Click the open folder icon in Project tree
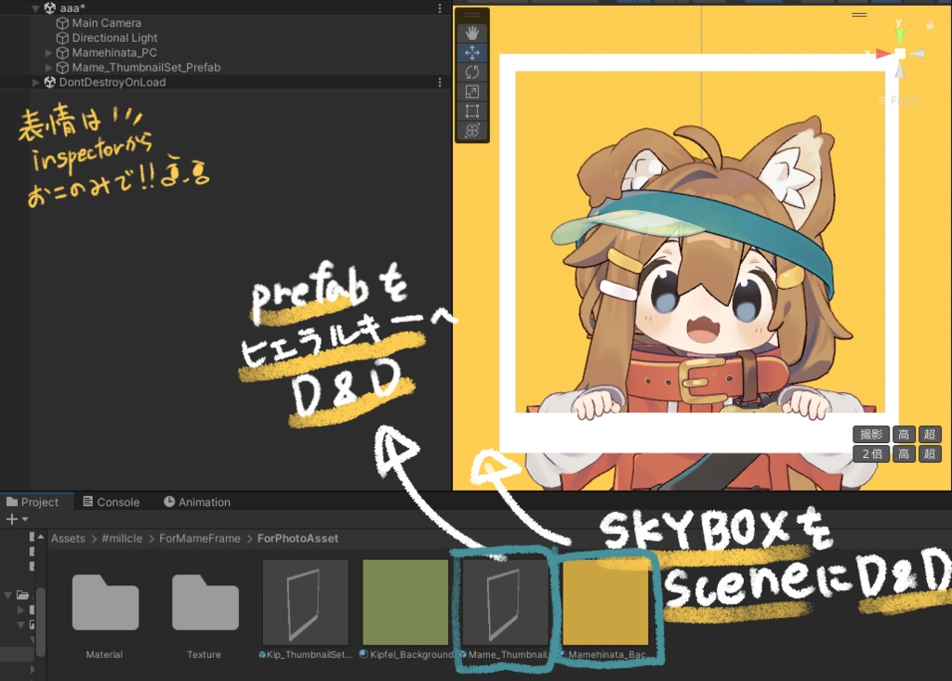 [x=22, y=595]
